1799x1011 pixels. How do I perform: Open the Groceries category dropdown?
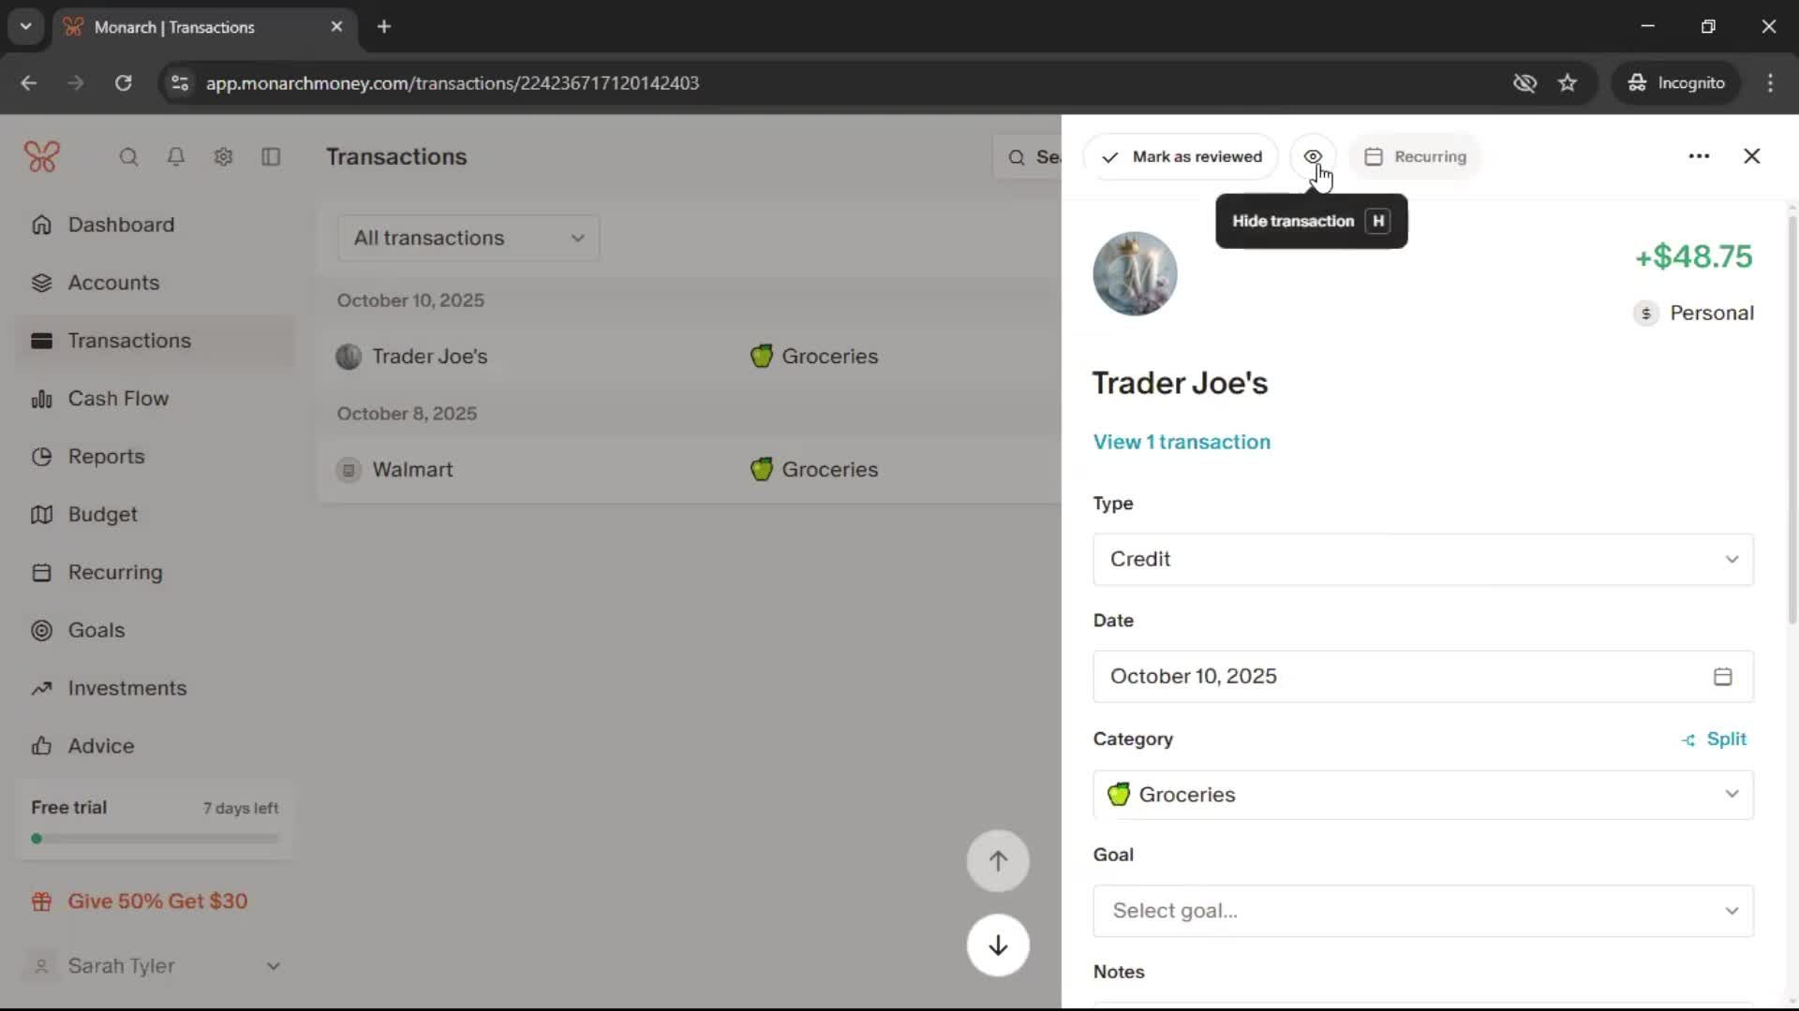click(1422, 795)
